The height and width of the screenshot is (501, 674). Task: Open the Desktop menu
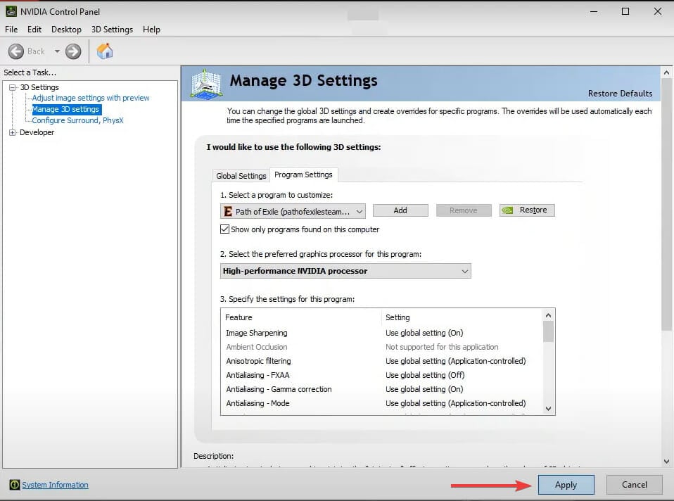point(66,30)
